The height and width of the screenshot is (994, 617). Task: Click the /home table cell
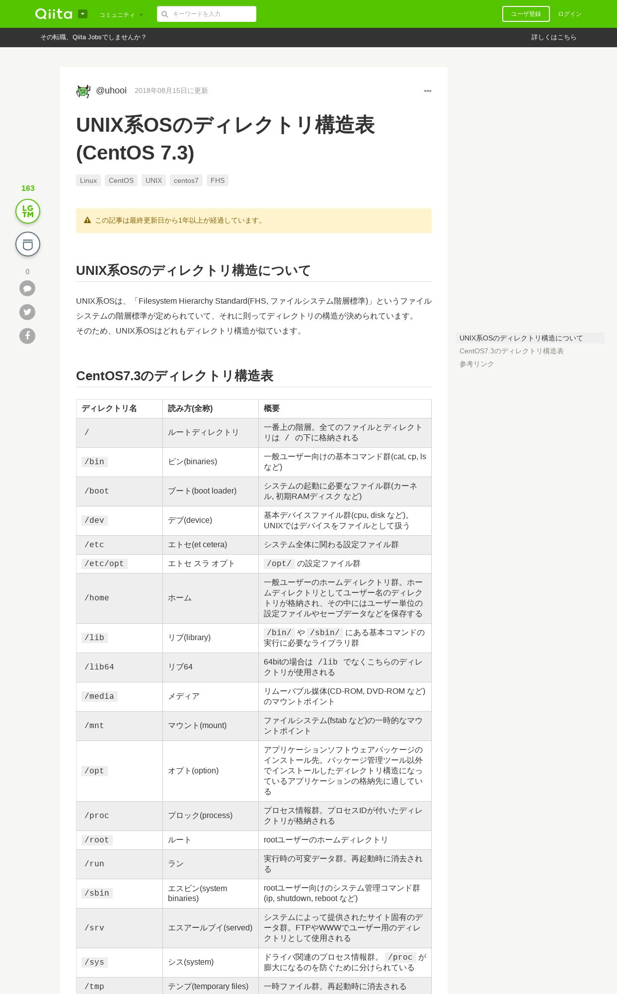click(120, 598)
